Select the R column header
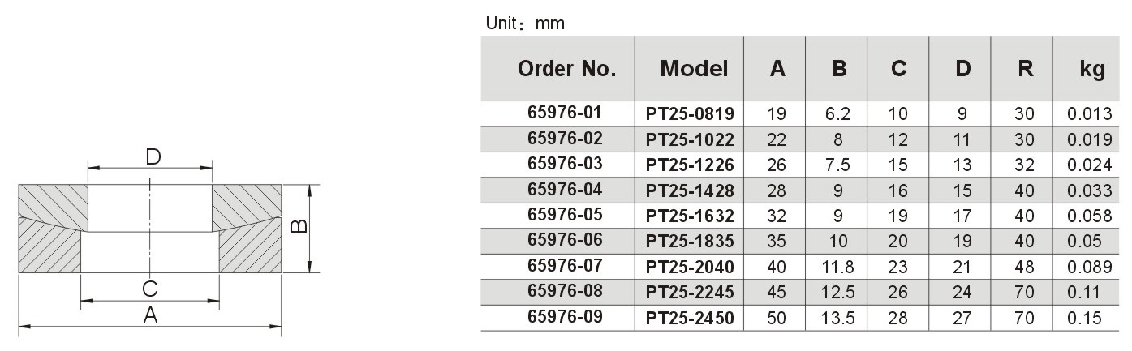The width and height of the screenshot is (1132, 351). click(x=1025, y=69)
